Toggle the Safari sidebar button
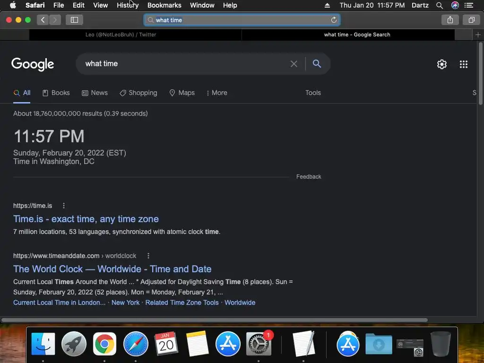This screenshot has width=484, height=363. pos(74,20)
